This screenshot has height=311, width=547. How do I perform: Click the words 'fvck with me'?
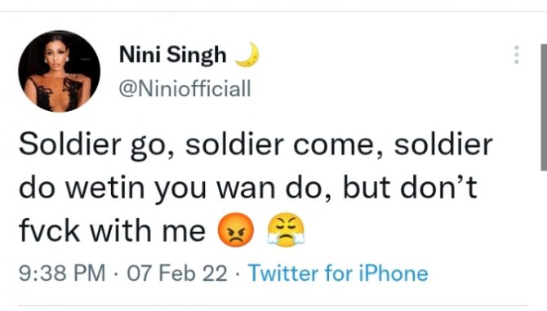pyautogui.click(x=112, y=230)
